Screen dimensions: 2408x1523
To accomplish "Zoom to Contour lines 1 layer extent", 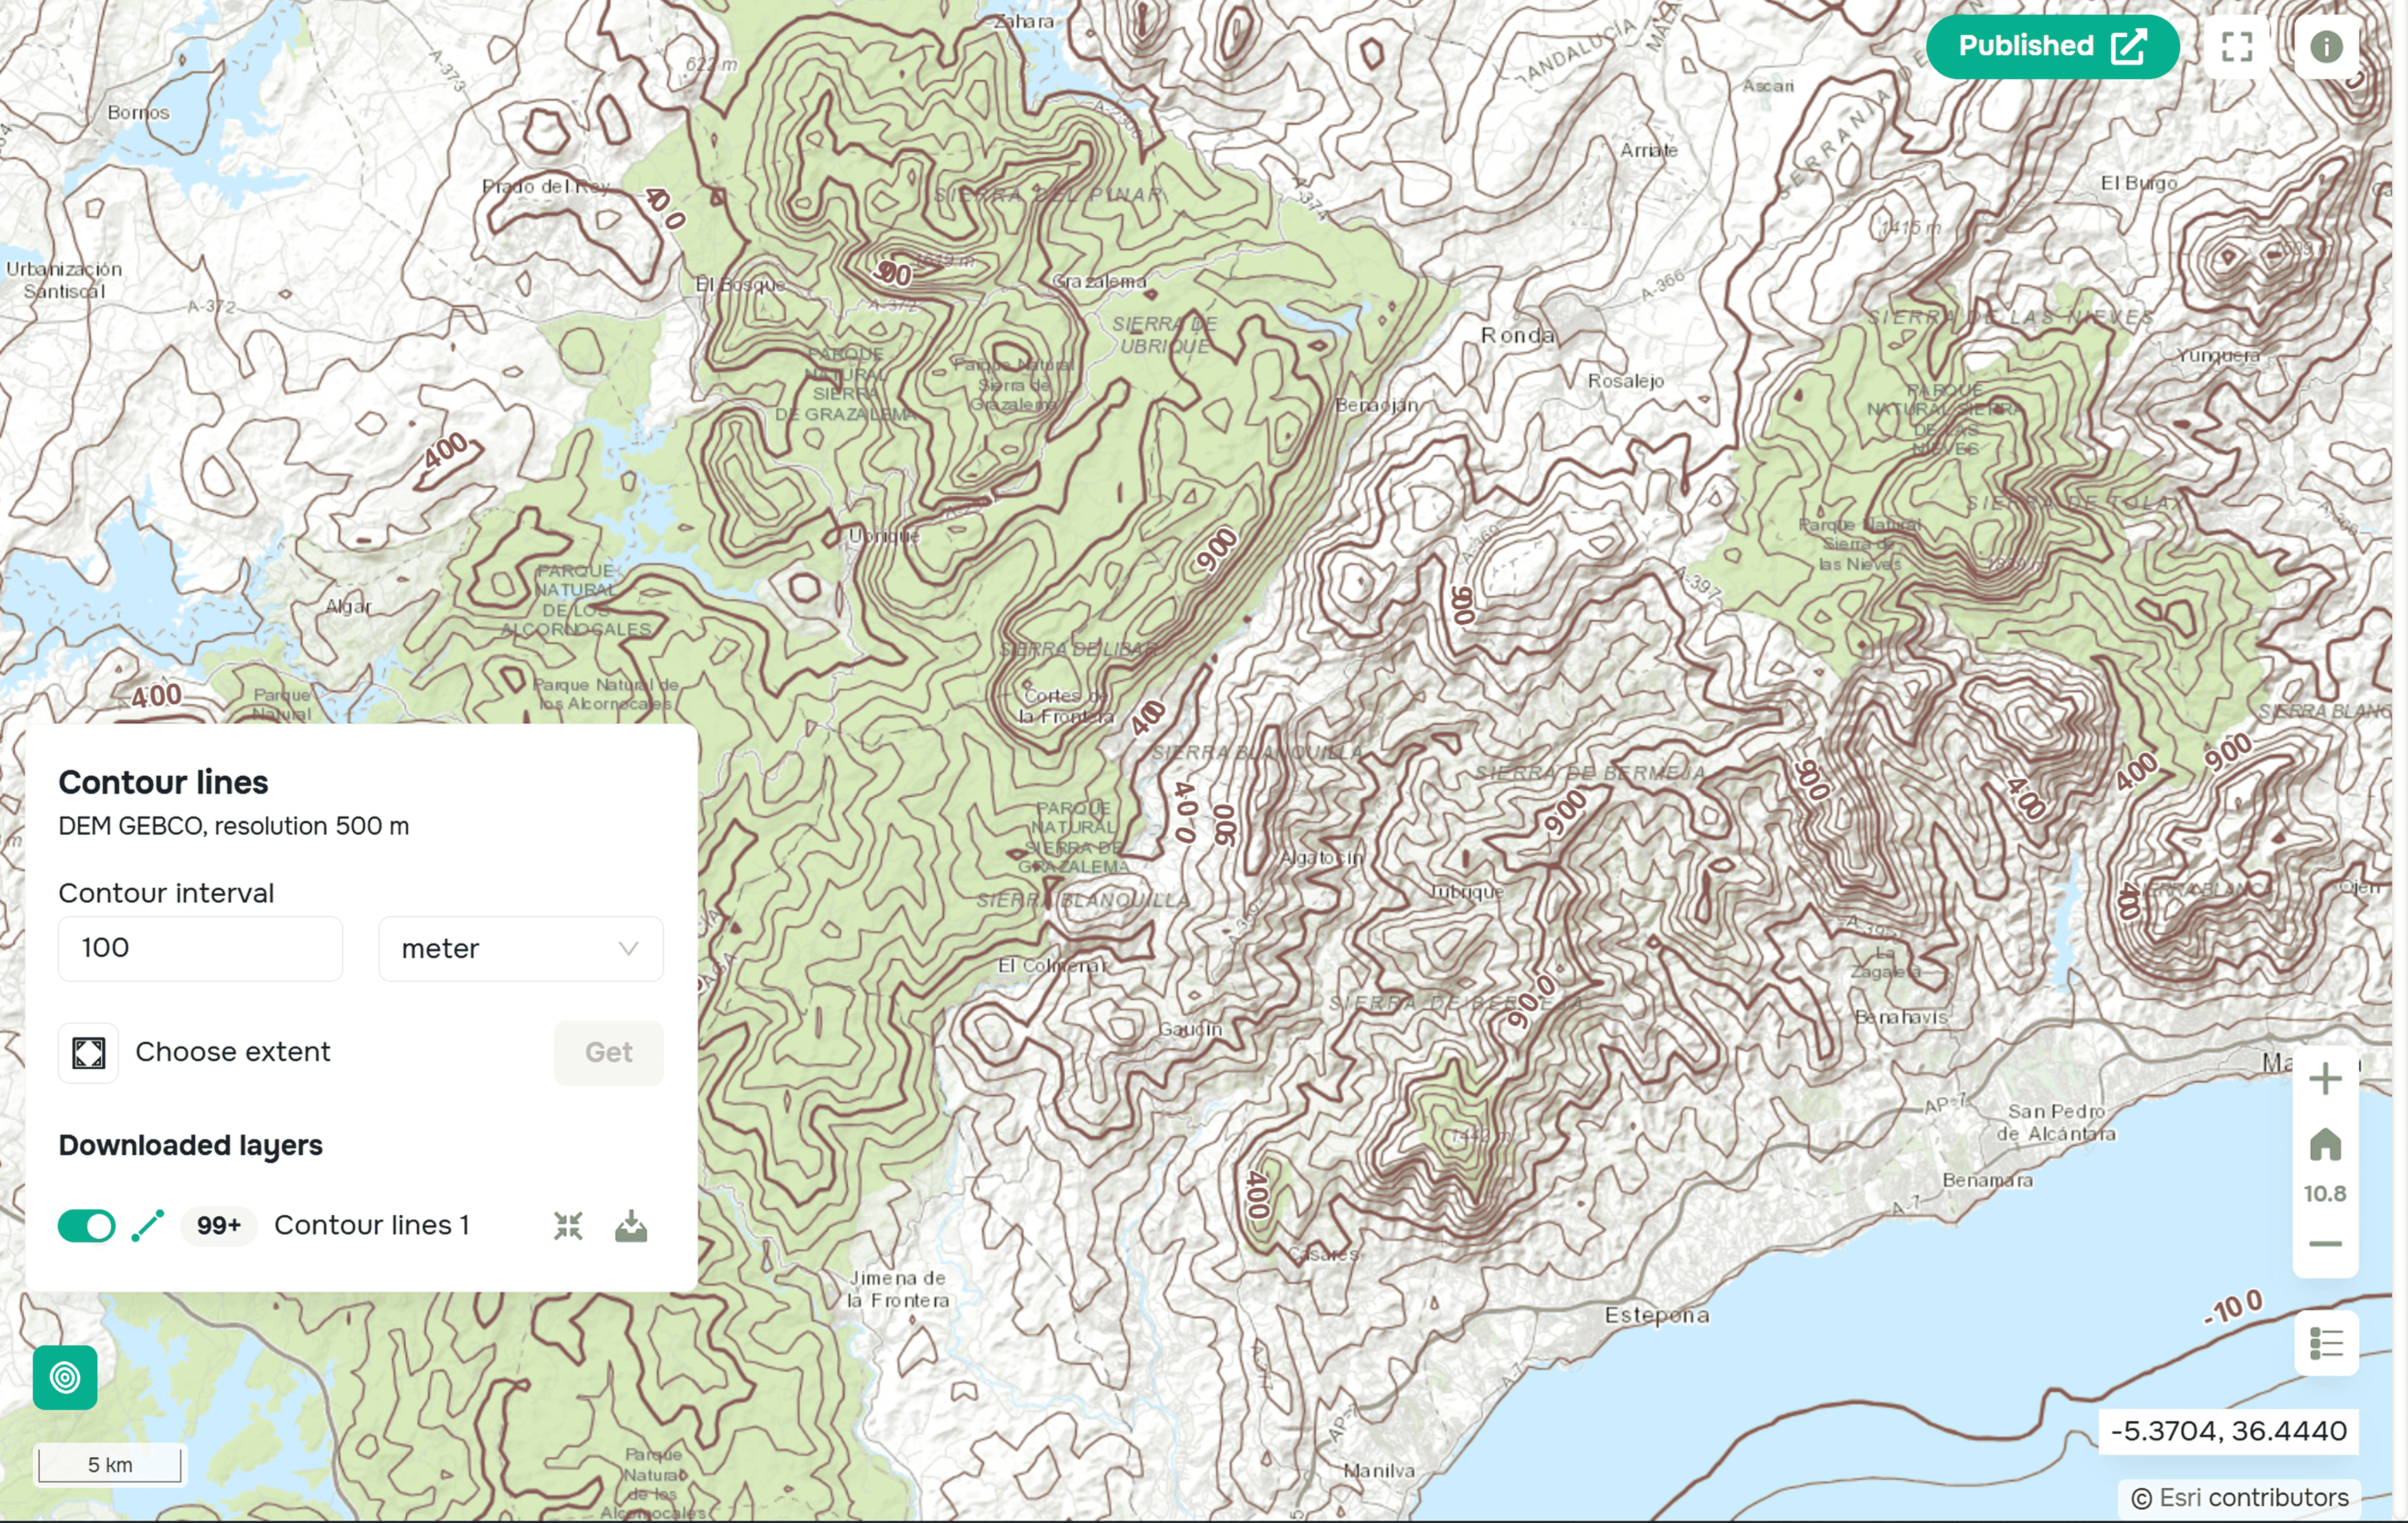I will point(568,1225).
